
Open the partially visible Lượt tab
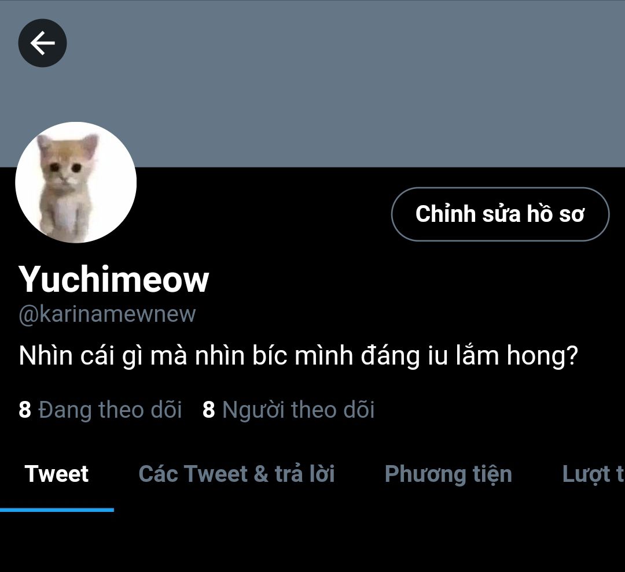coord(593,474)
